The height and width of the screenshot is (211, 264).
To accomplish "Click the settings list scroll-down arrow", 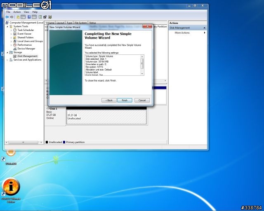I will point(142,74).
